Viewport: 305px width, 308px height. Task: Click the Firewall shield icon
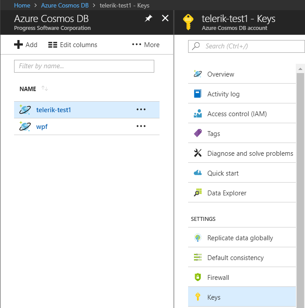198,278
